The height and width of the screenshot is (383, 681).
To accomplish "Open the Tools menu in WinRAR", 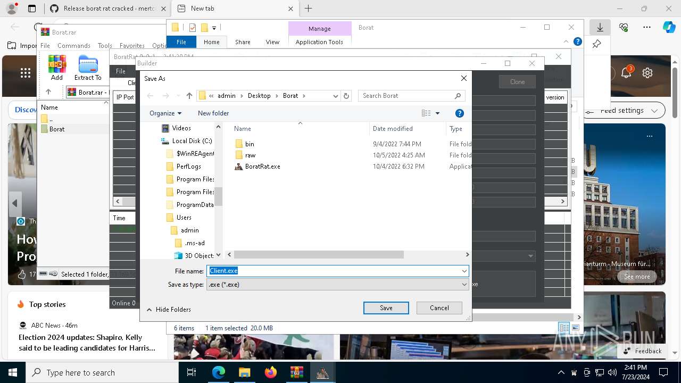I will (105, 46).
